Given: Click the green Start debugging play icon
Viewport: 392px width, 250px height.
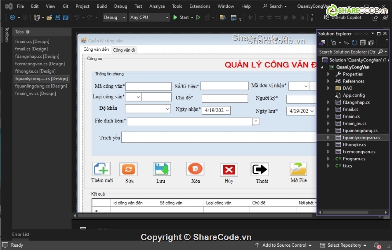Looking at the screenshot, I should tap(175, 17).
